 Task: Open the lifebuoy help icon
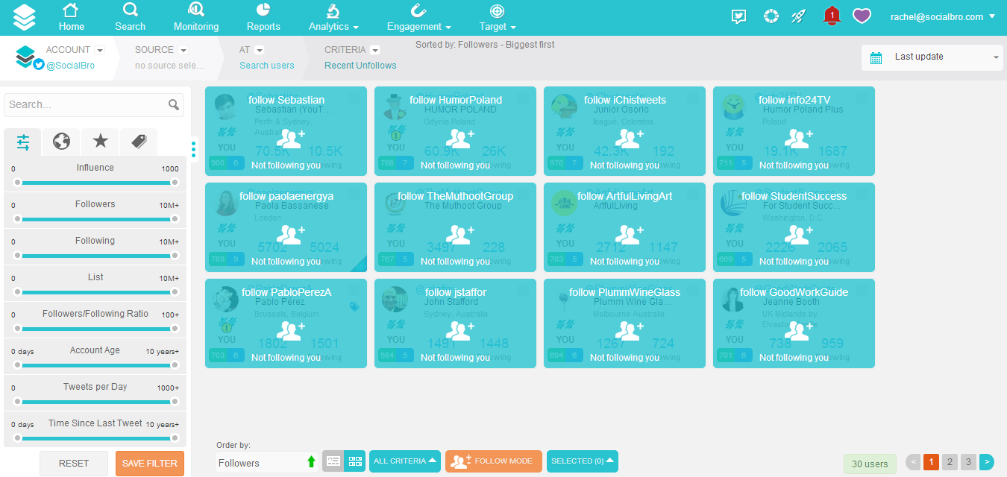click(771, 16)
